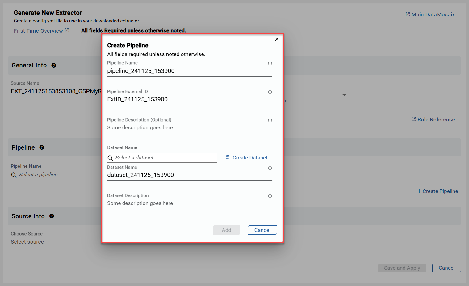Open the dropdown arrow in General Info section

tap(344, 95)
